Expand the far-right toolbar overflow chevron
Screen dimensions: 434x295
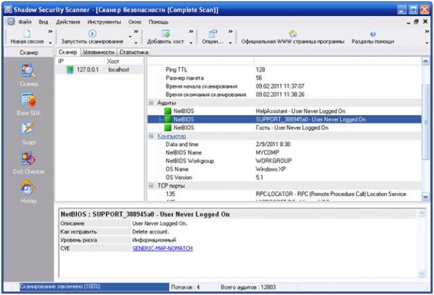coord(427,32)
